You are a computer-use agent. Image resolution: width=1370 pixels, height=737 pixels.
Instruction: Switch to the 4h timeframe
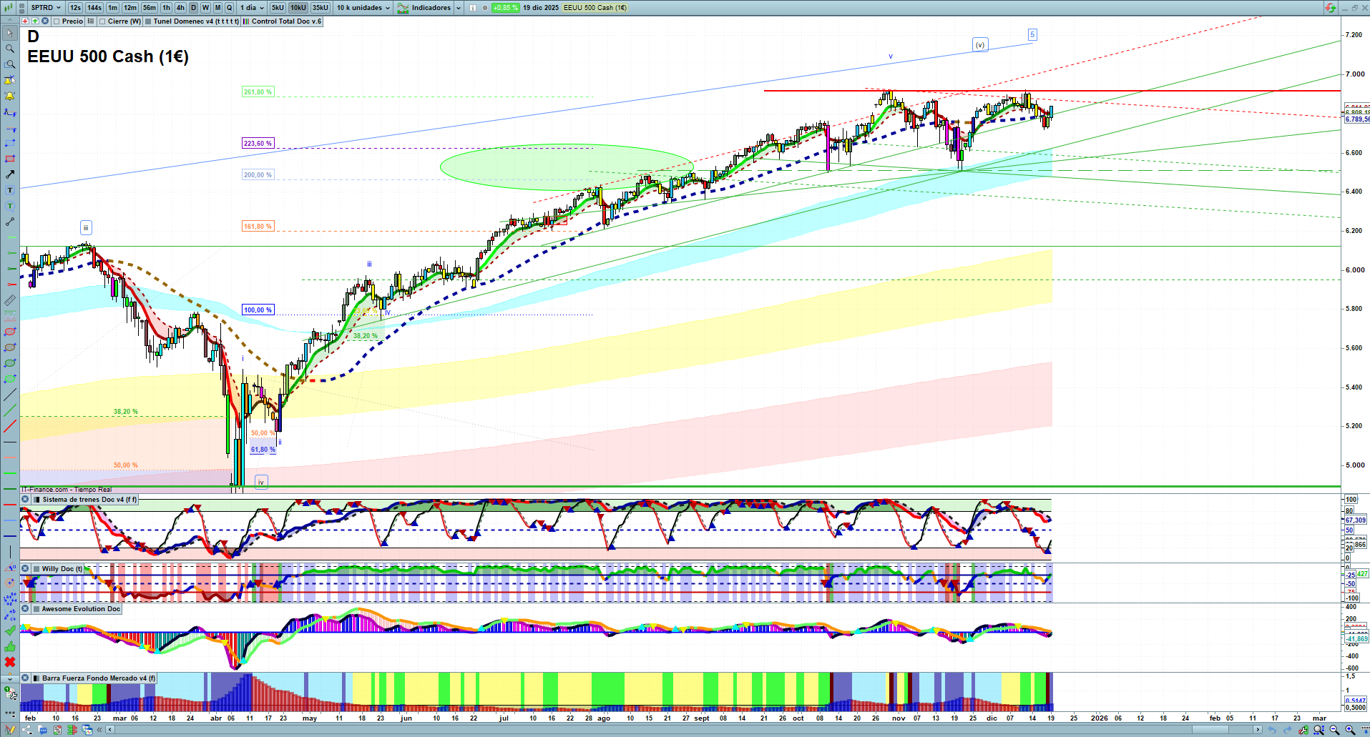[180, 8]
